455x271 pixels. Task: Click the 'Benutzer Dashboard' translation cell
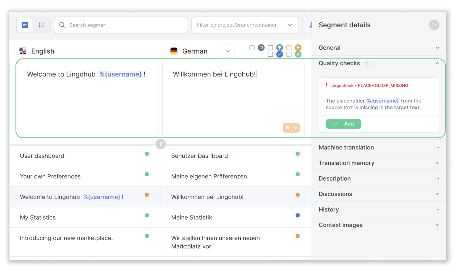click(236, 156)
